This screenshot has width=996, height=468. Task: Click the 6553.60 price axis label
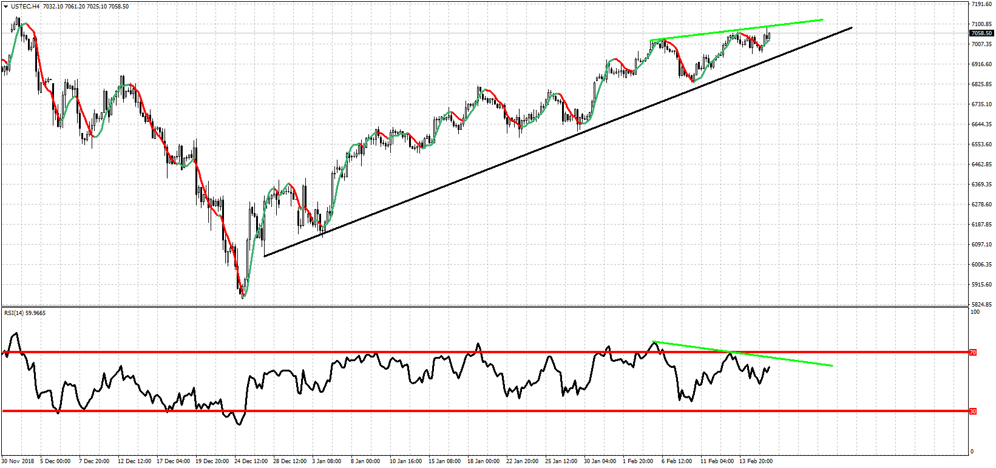pyautogui.click(x=981, y=144)
